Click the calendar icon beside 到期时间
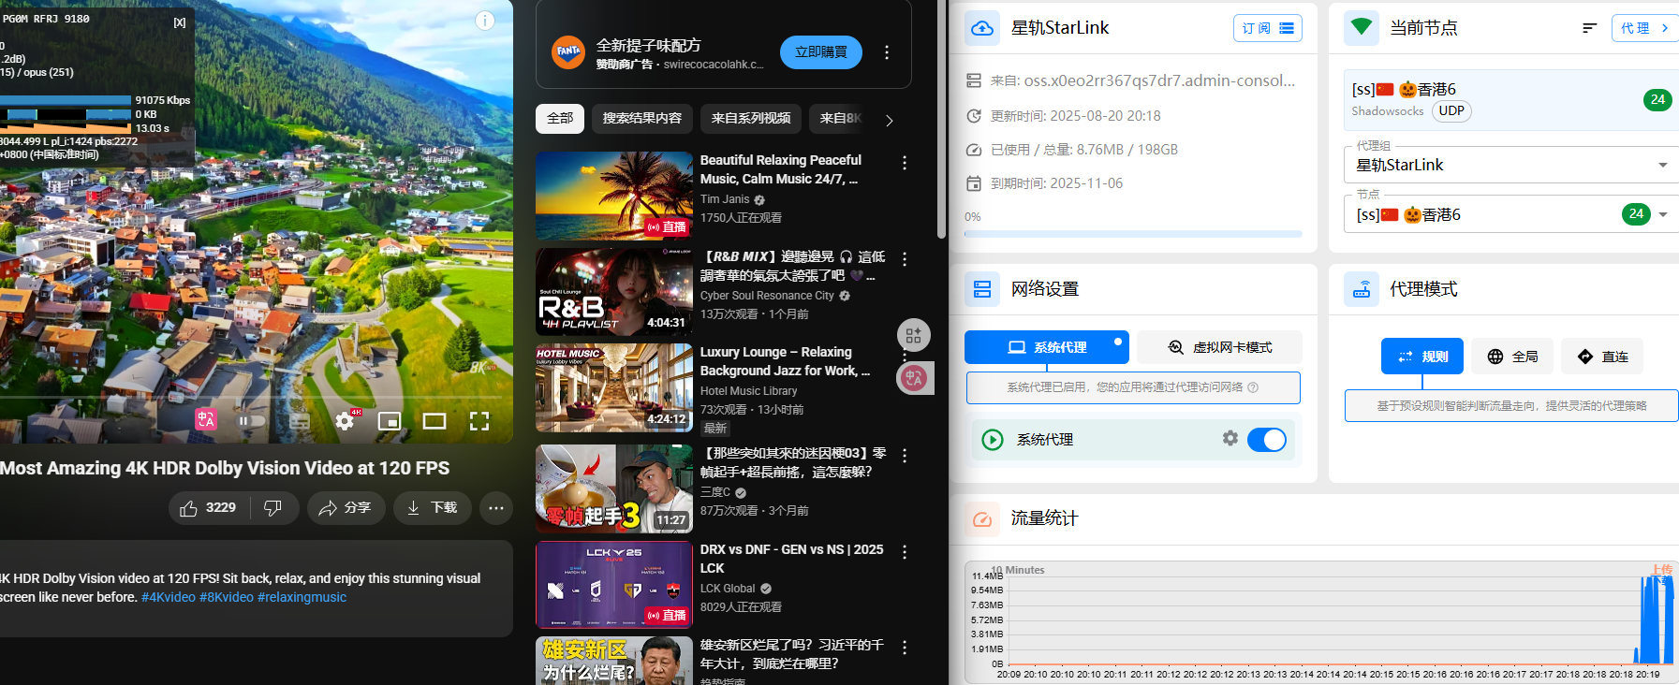Image resolution: width=1679 pixels, height=685 pixels. (974, 183)
